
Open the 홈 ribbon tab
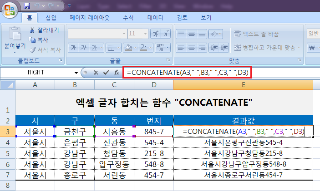coord(30,18)
